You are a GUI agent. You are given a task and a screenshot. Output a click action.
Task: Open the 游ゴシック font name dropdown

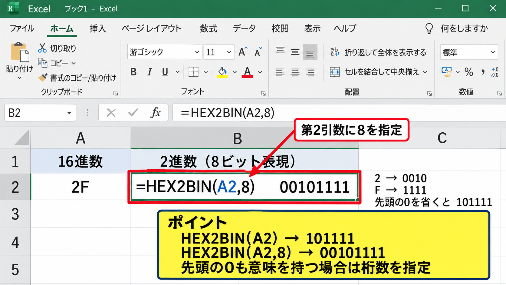click(x=197, y=52)
